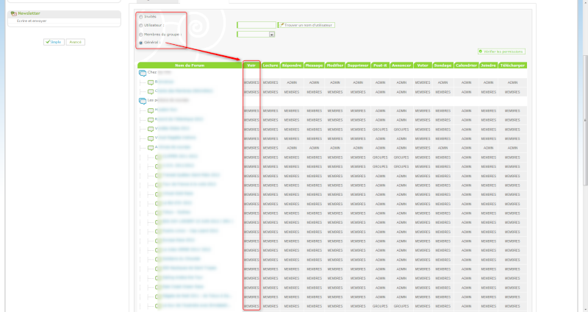
Task: Select the Invités radio button
Action: tap(141, 17)
